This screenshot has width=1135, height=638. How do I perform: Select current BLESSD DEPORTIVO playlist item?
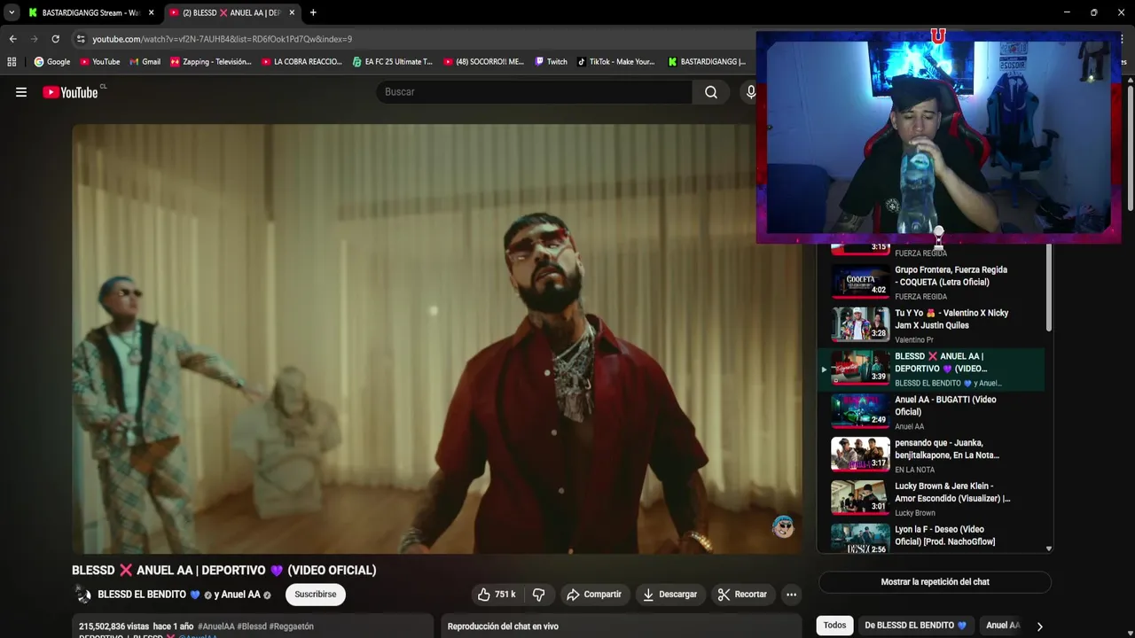931,369
